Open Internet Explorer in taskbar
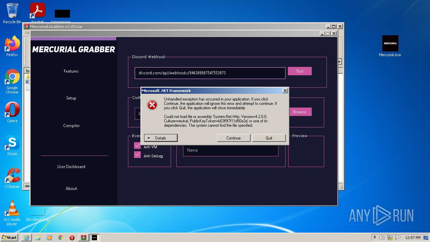 point(27,238)
